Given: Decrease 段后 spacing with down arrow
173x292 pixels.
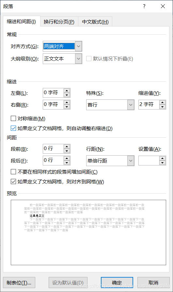Looking at the screenshot, I should point(67,163).
